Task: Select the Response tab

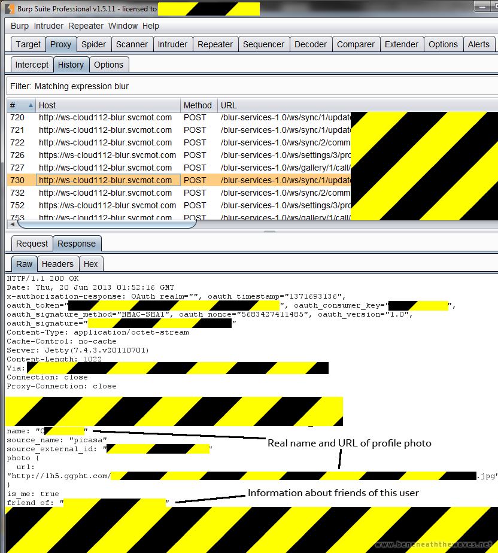Action: click(77, 244)
